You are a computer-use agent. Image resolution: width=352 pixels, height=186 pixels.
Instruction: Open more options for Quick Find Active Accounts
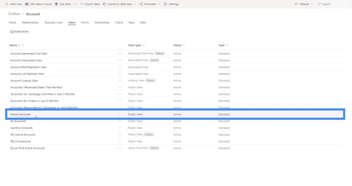coord(120,148)
